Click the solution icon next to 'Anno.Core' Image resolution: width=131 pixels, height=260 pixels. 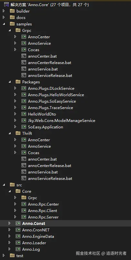click(6, 5)
